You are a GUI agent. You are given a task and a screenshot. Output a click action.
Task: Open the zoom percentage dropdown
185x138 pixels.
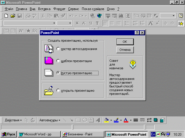tap(173, 16)
